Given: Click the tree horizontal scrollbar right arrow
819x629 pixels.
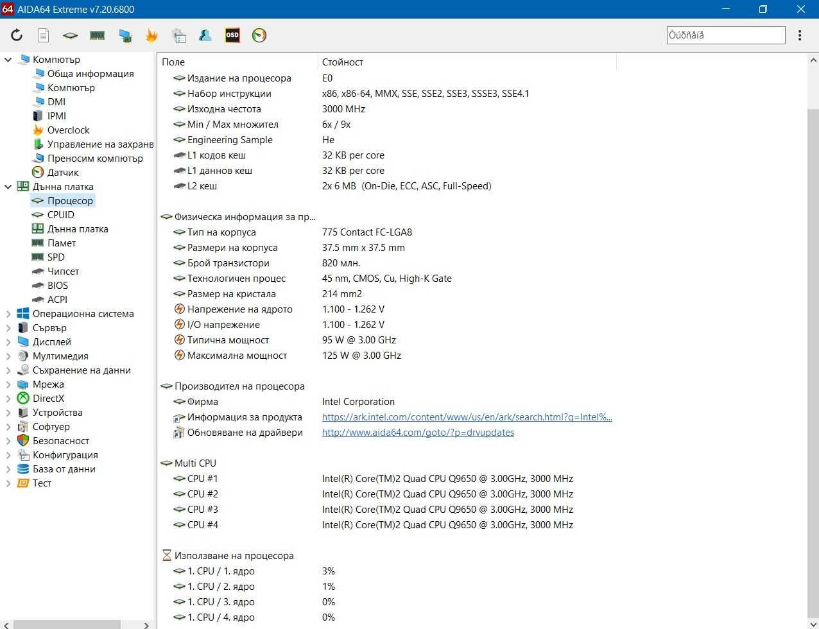Looking at the screenshot, I should 146,625.
